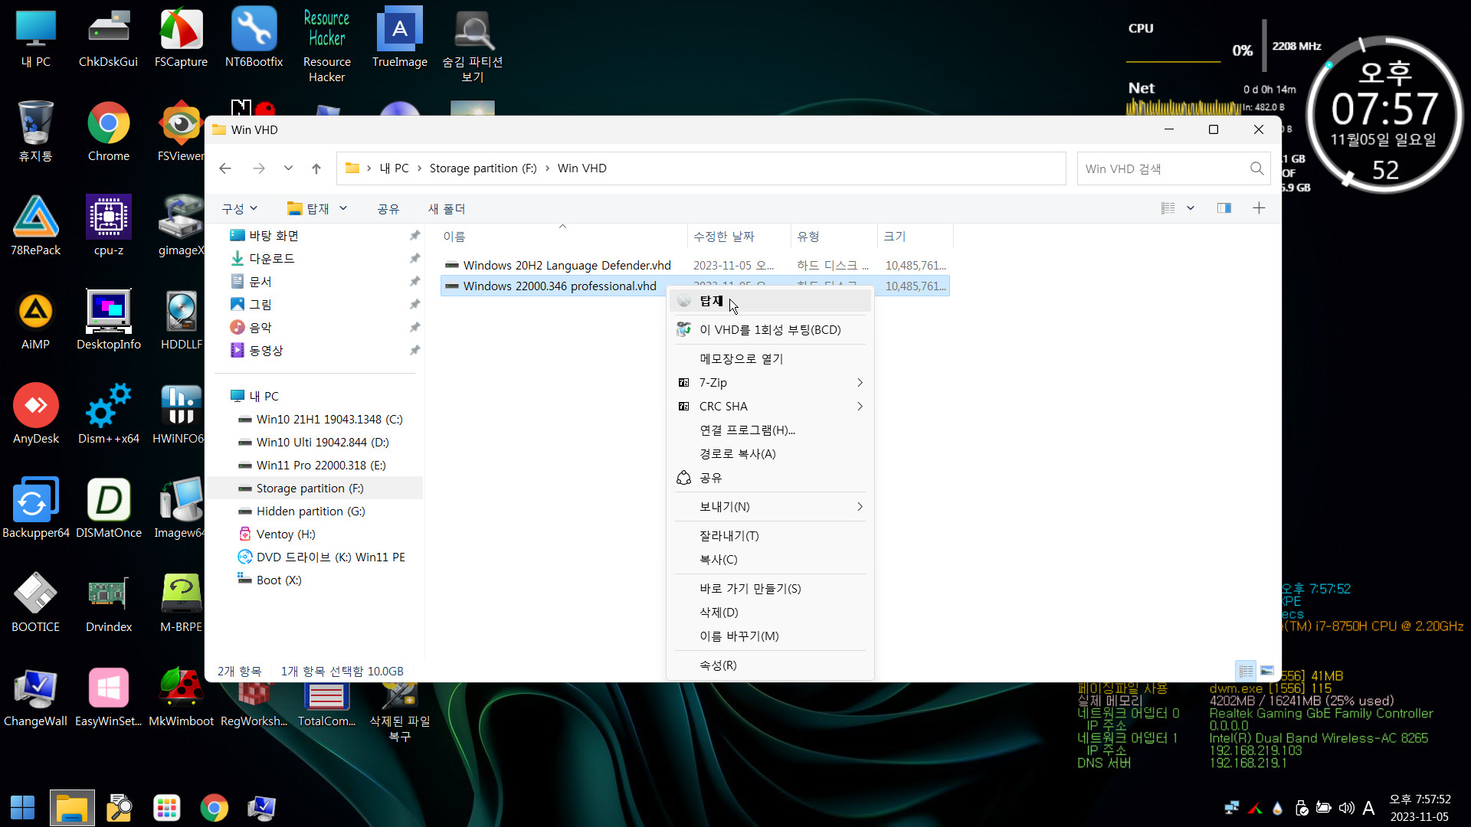Image resolution: width=1471 pixels, height=827 pixels.
Task: Switch to large icons view in status bar
Action: (1267, 671)
